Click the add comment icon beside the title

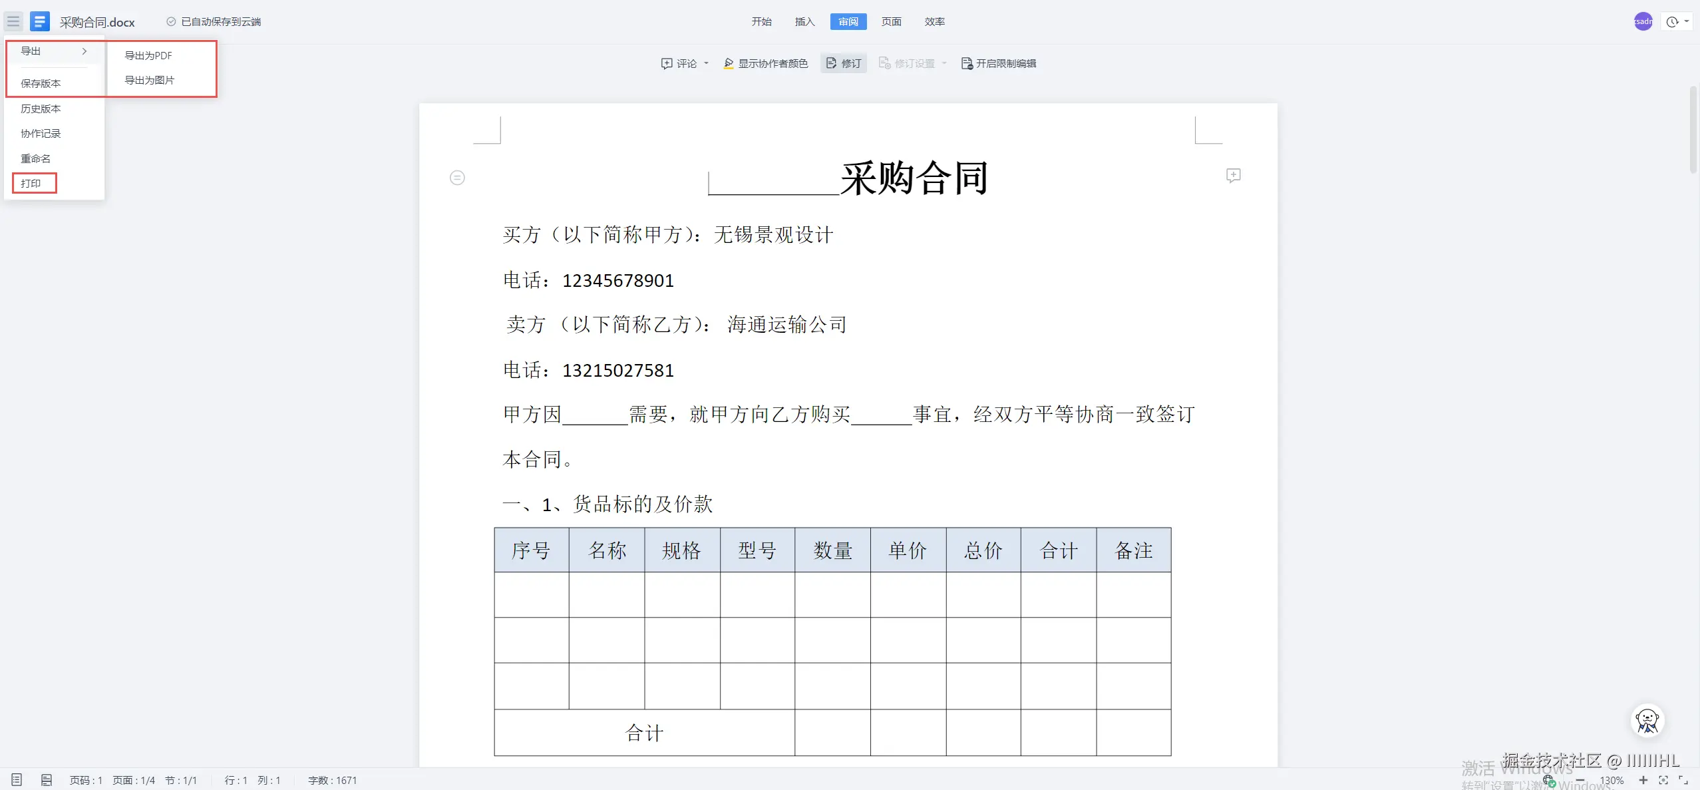click(1233, 175)
